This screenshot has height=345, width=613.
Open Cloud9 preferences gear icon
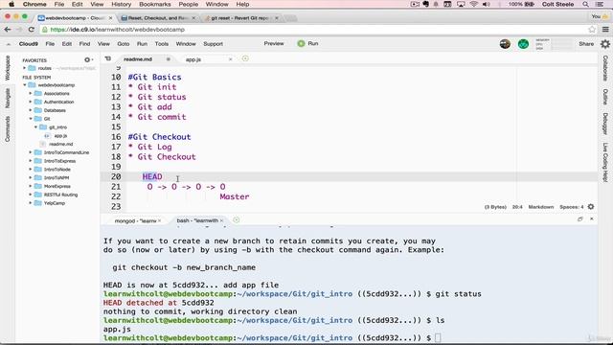[x=605, y=44]
